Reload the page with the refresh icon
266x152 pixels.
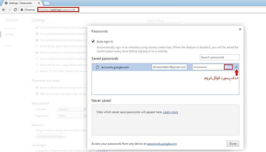15,10
